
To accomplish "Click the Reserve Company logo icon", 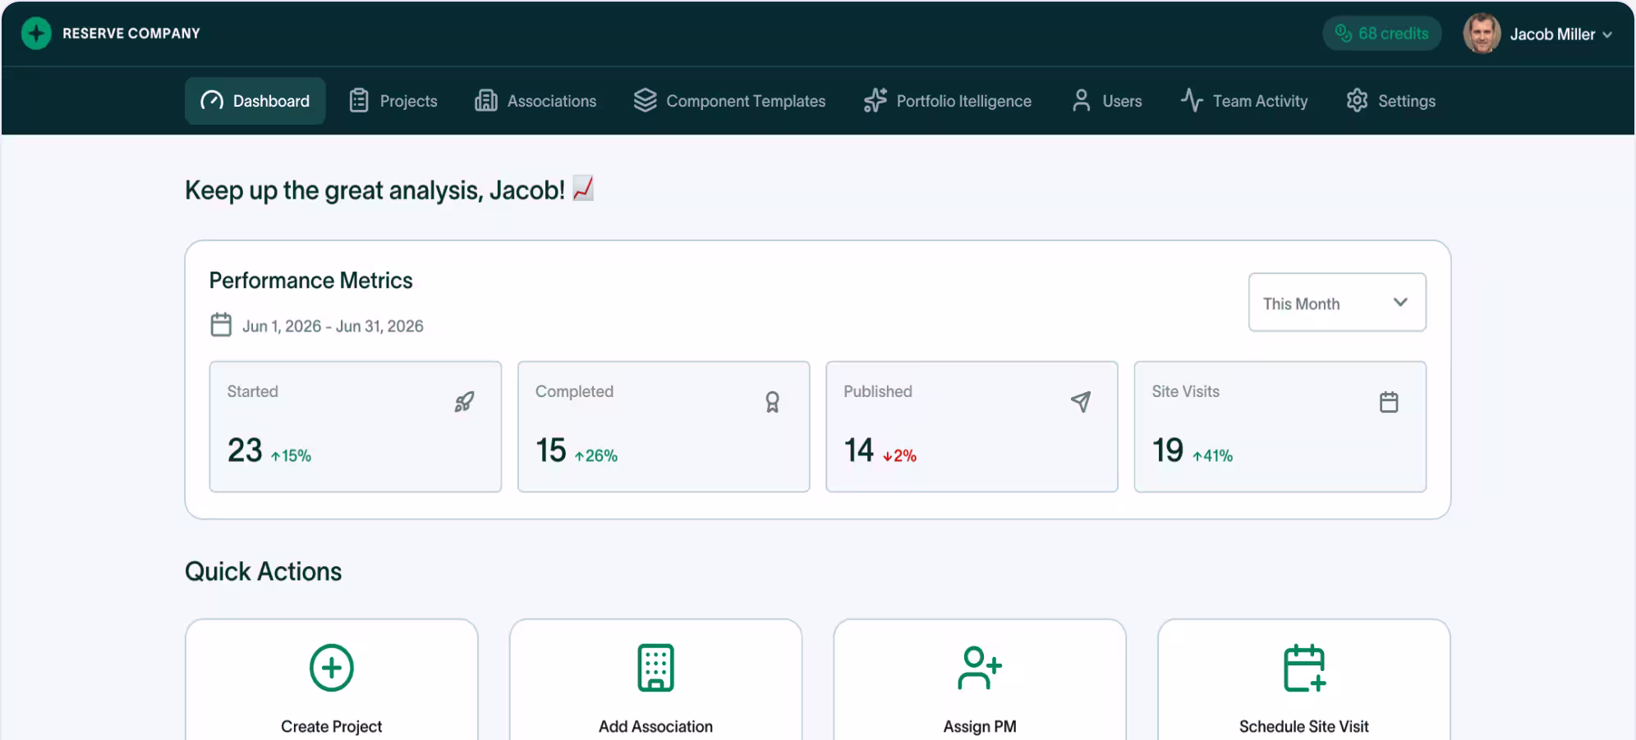I will point(36,34).
